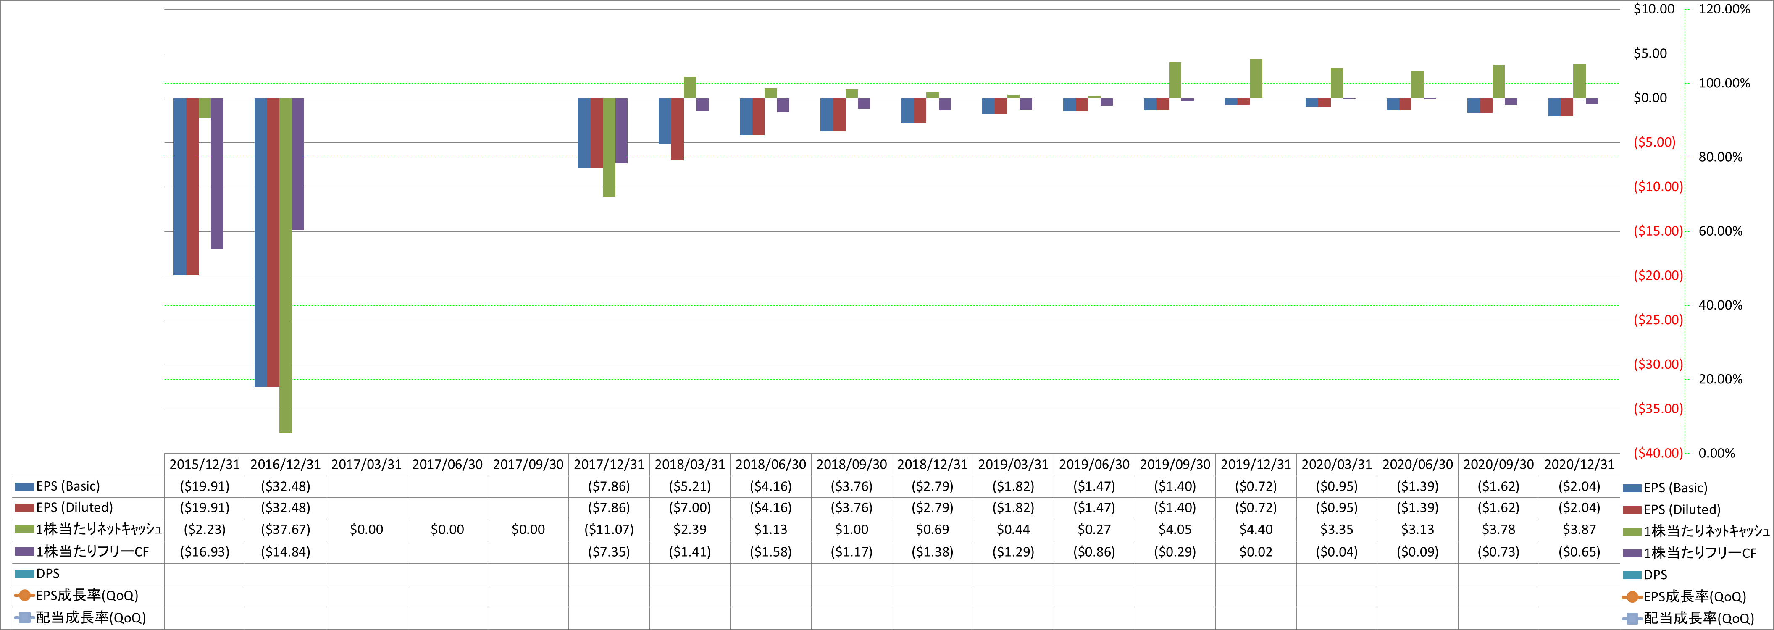Click the 2019/03/31 column header

click(x=1013, y=465)
